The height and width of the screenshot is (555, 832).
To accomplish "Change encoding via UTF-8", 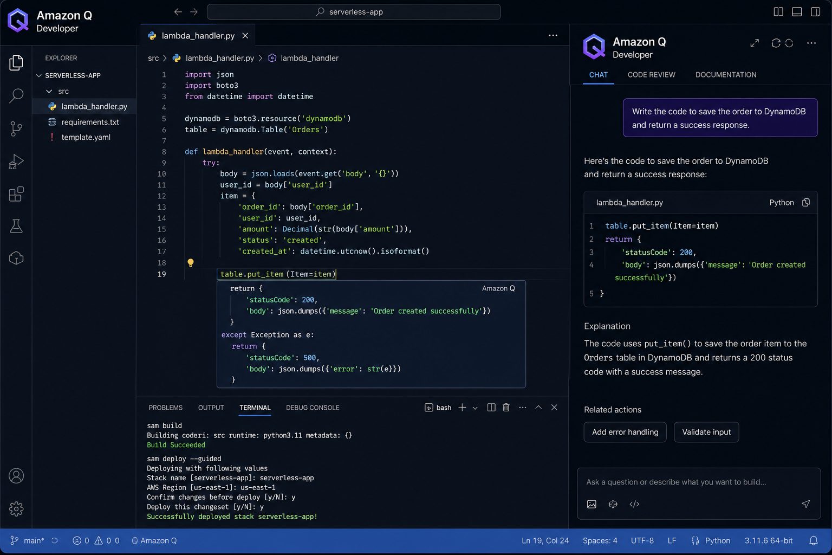I will pyautogui.click(x=642, y=540).
